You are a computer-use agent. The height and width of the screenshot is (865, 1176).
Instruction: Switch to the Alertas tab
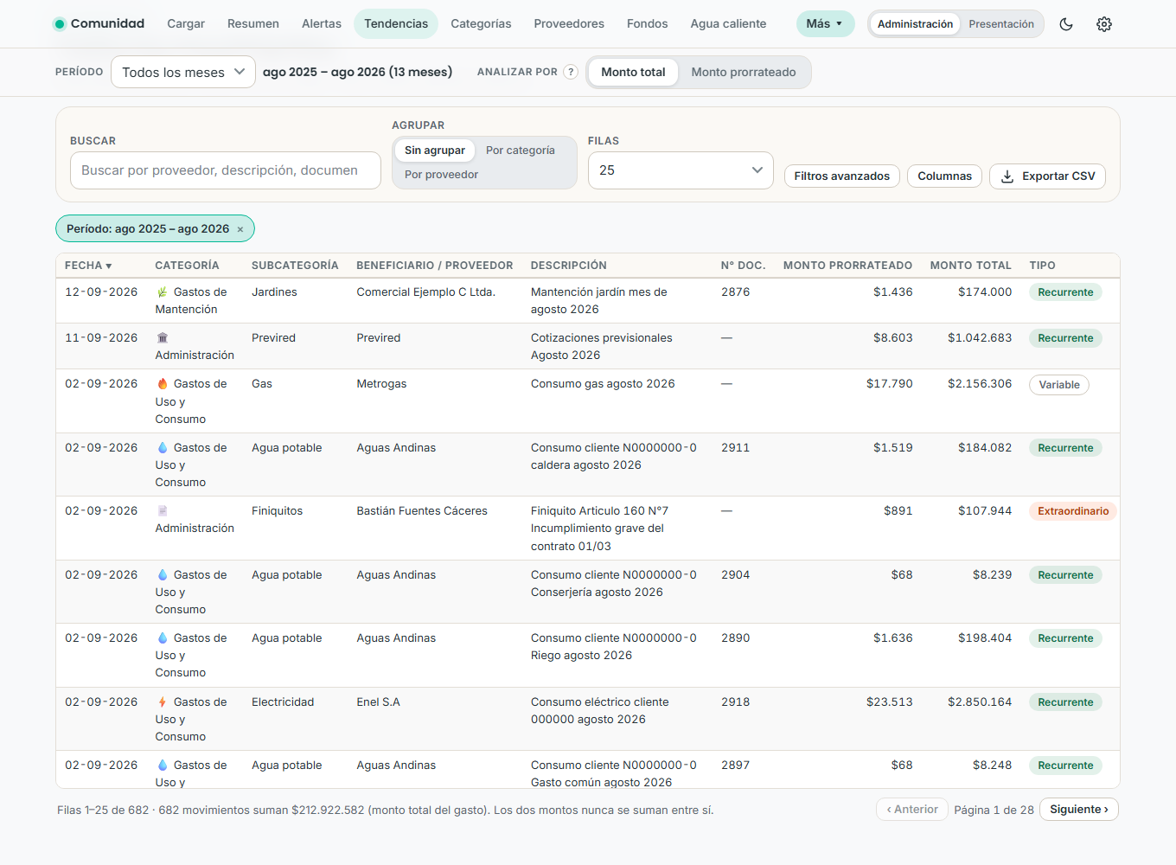tap(322, 24)
